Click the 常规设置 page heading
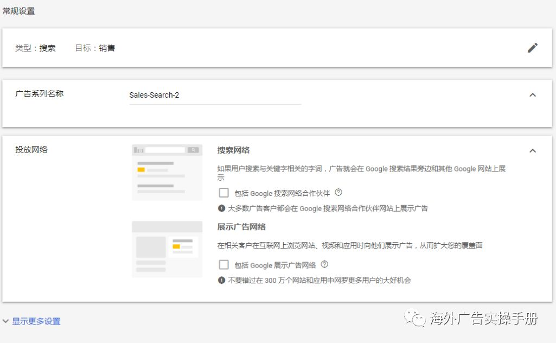This screenshot has height=343, width=556. [18, 11]
